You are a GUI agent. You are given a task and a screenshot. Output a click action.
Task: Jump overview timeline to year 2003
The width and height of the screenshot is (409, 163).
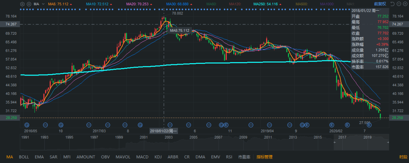[x=169, y=137]
